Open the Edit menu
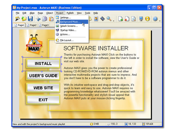174x131 pixels. [24, 13]
